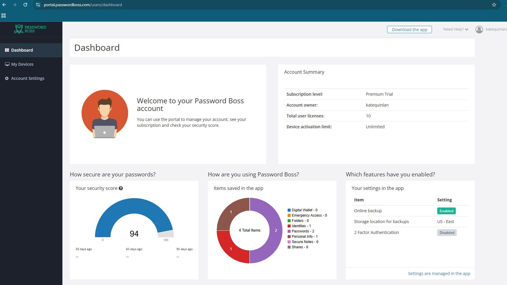Disable Online backup
This screenshot has width=507, height=285.
point(446,211)
